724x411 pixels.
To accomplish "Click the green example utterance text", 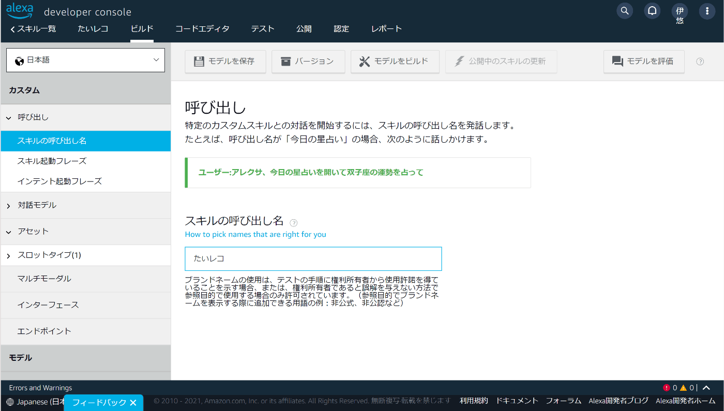I will (x=311, y=173).
